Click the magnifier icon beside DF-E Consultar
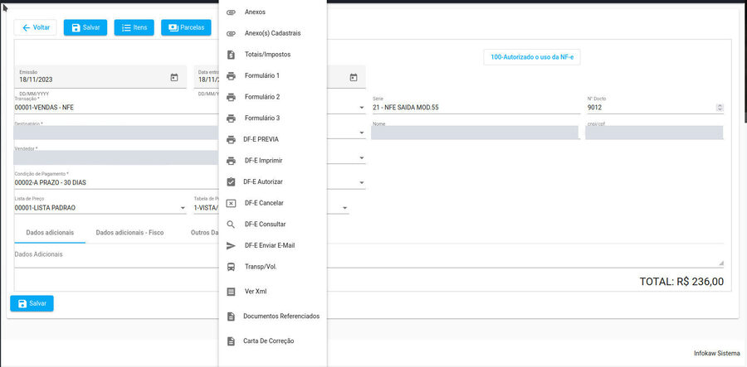Image resolution: width=747 pixels, height=367 pixels. click(x=231, y=225)
